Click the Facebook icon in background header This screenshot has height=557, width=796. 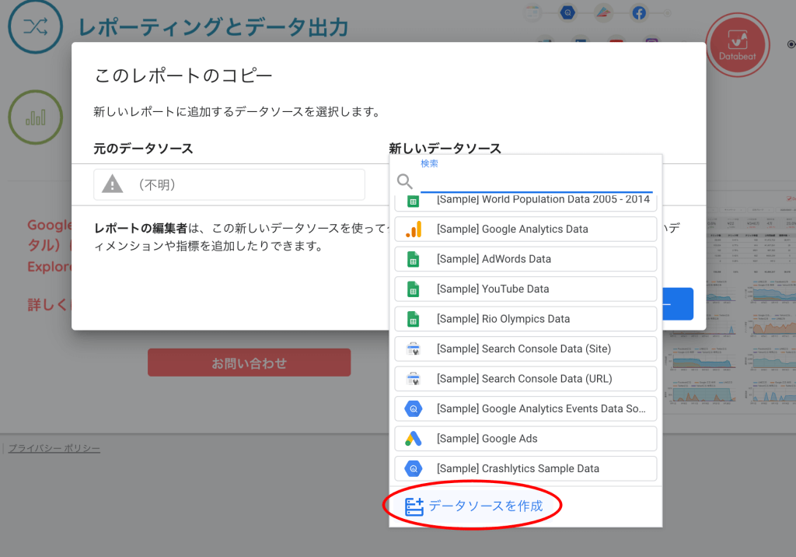[639, 12]
